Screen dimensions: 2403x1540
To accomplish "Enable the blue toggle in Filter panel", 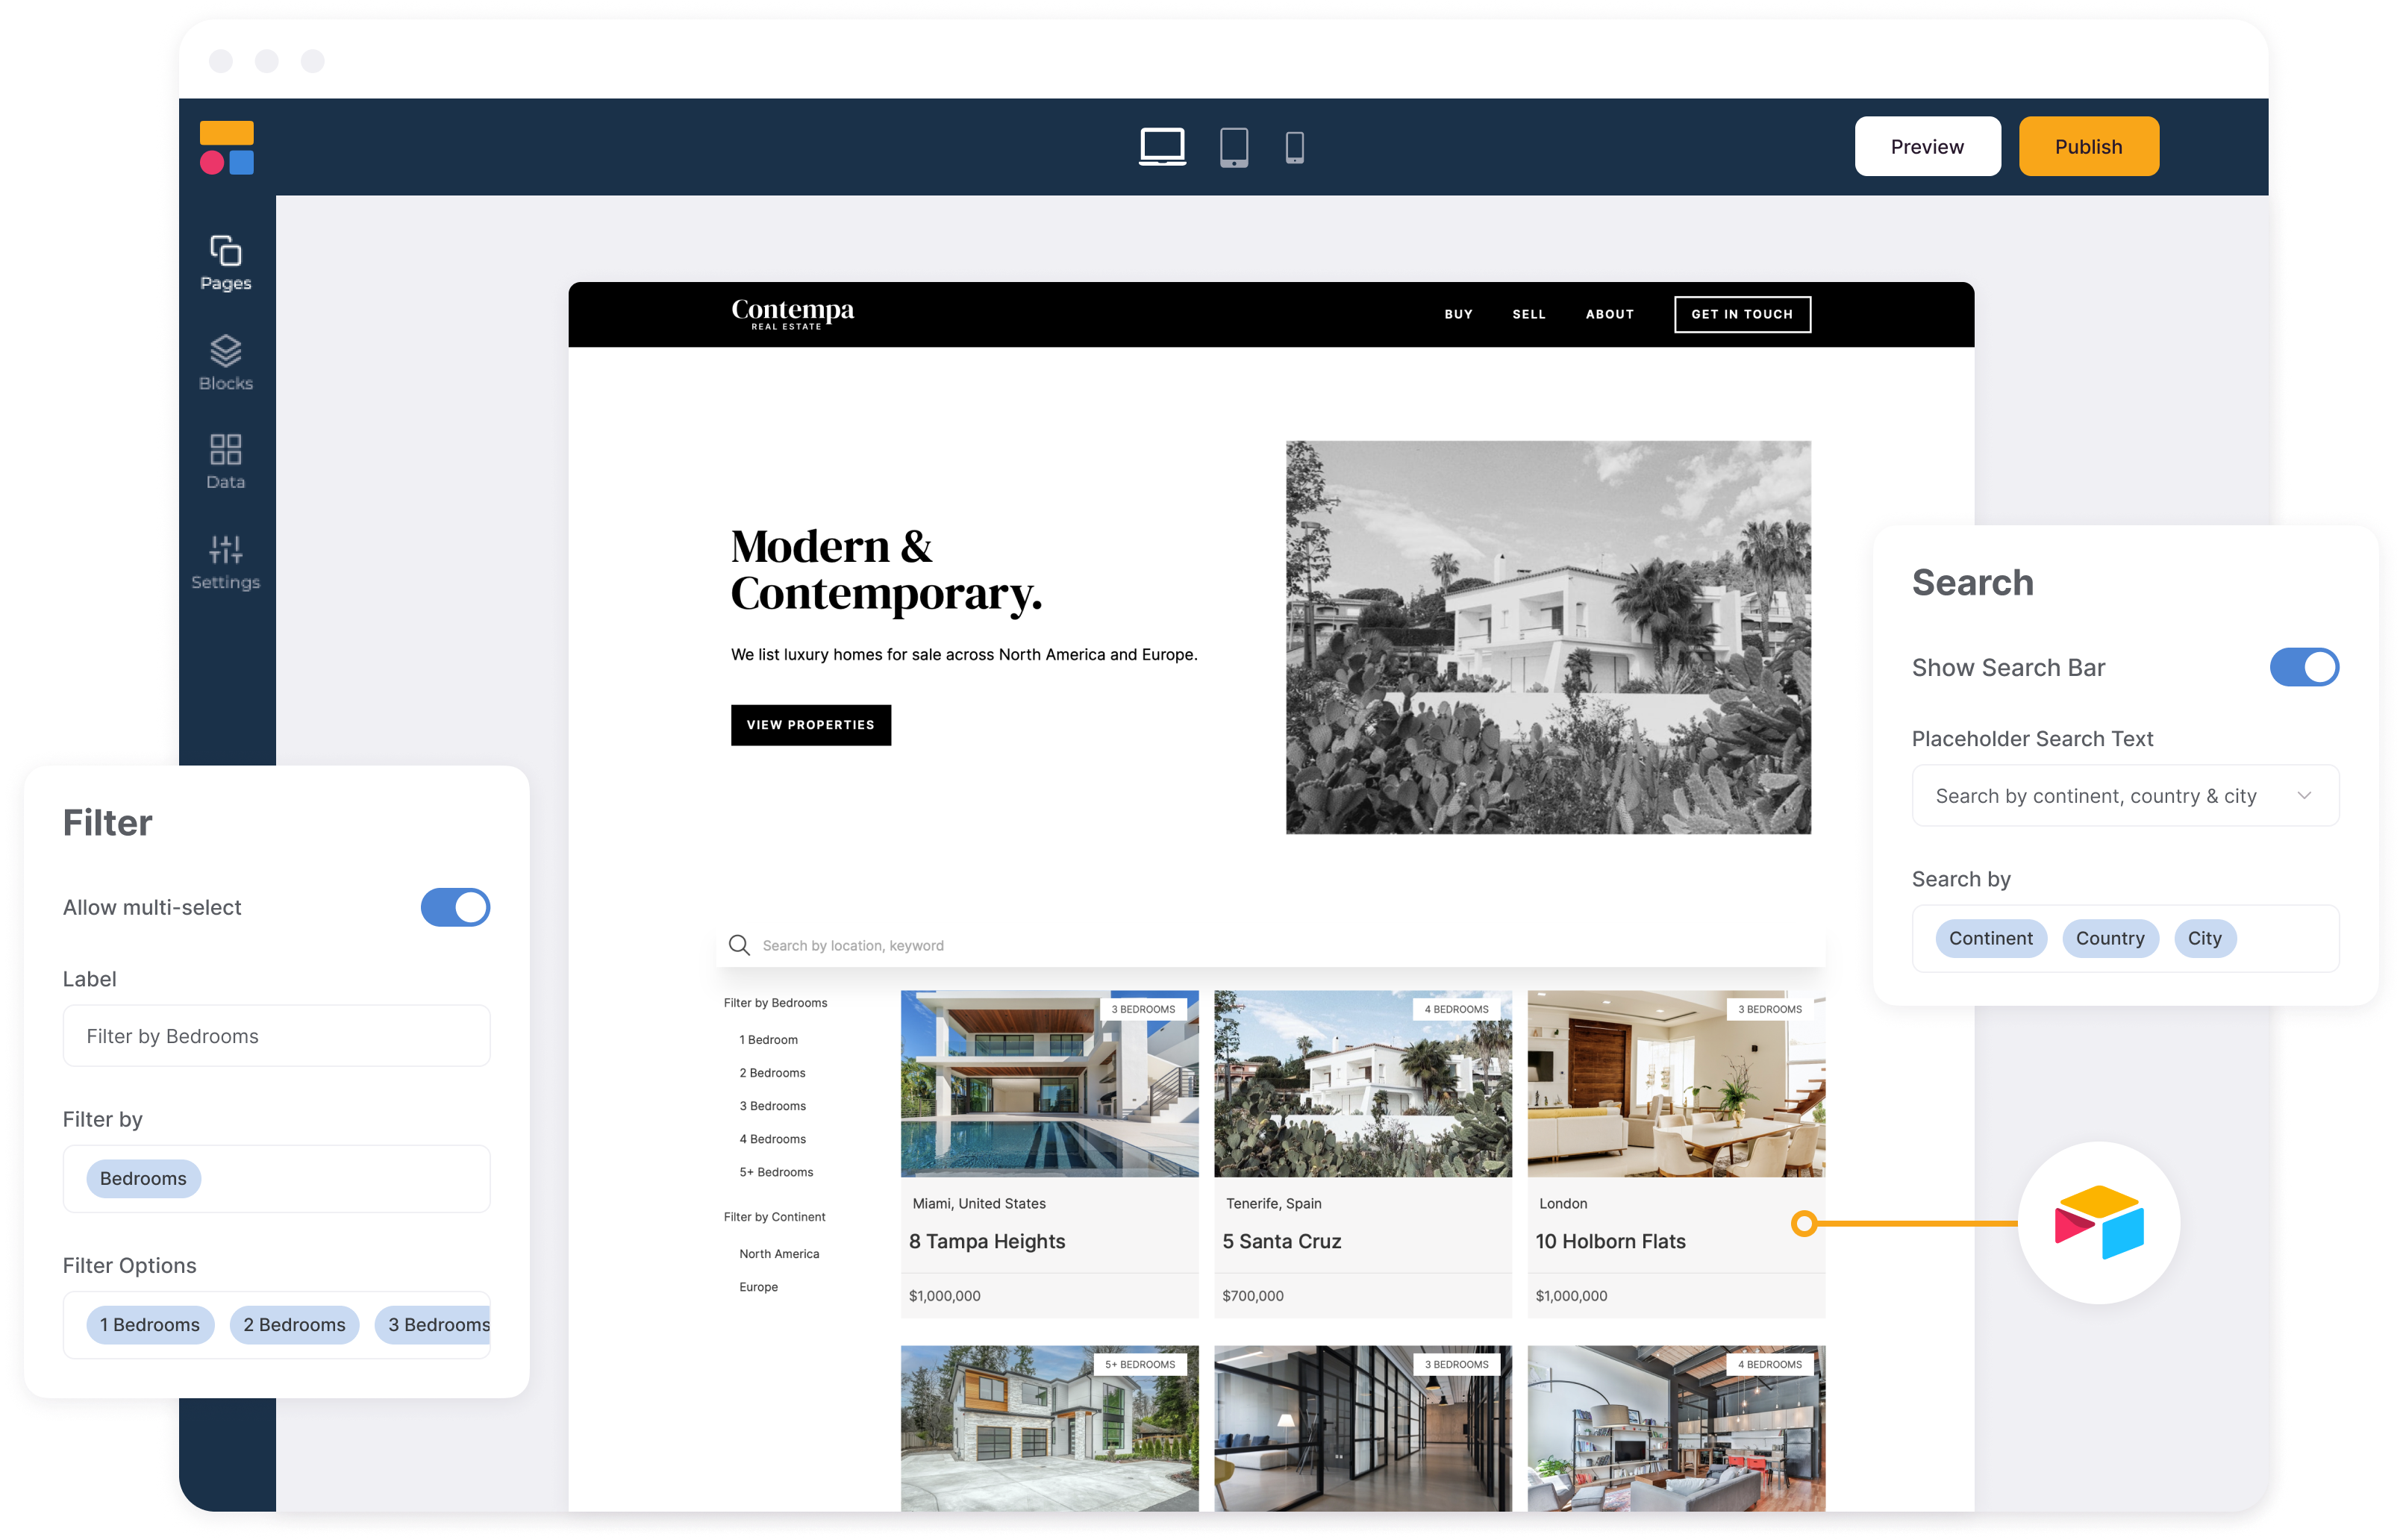I will pos(455,907).
